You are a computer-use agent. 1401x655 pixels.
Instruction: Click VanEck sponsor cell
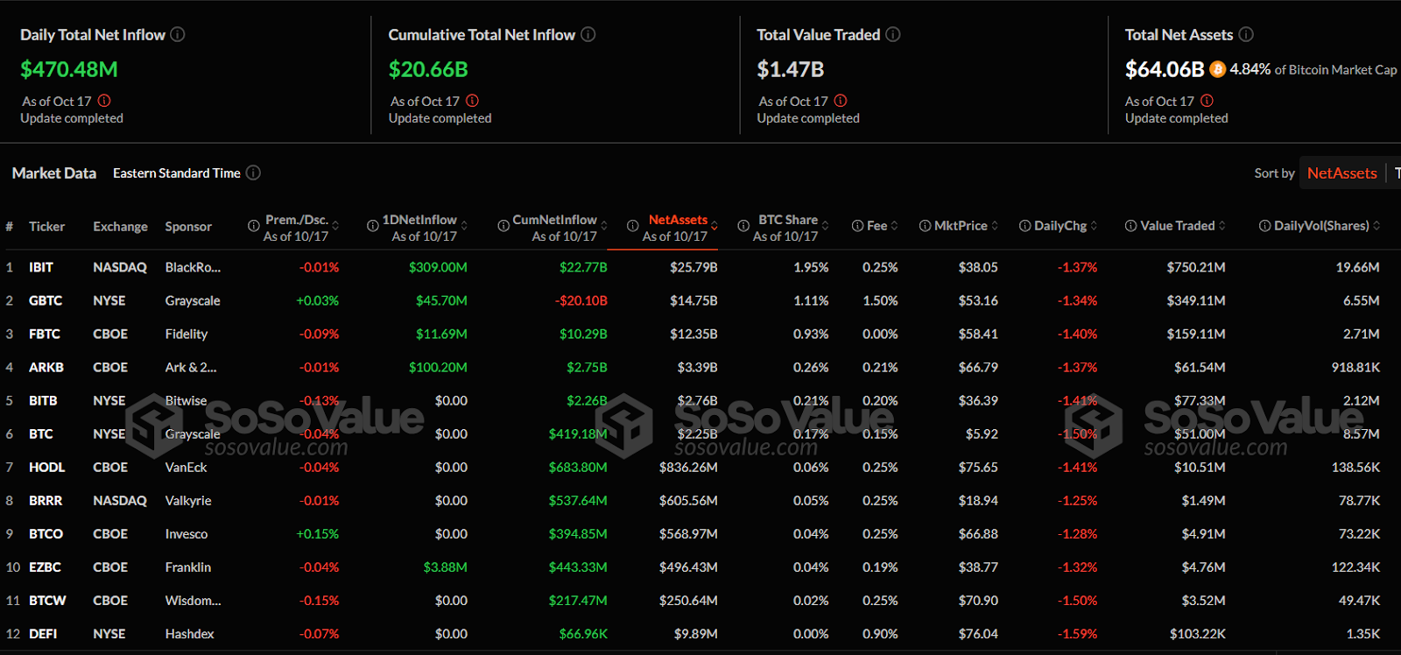[x=187, y=467]
